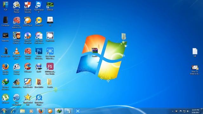Show hidden system tray icons
The image size is (203, 114).
tap(173, 111)
